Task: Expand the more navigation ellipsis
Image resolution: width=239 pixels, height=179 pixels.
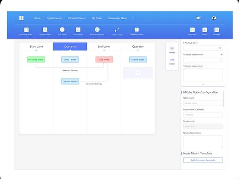Action: (x=132, y=18)
